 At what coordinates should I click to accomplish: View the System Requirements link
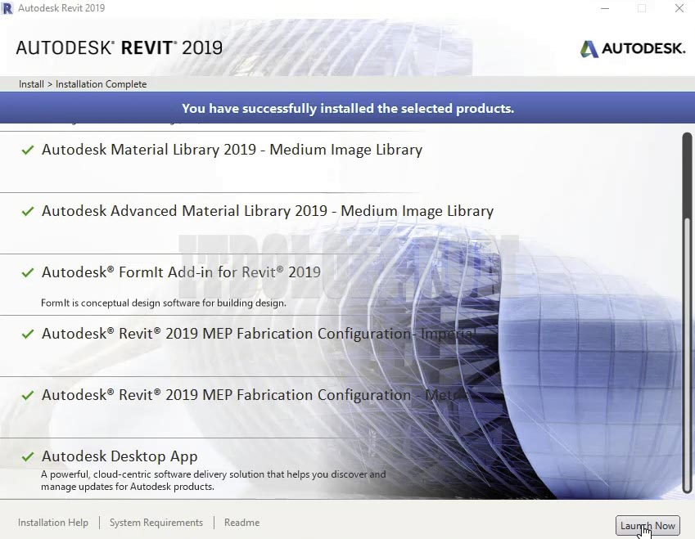pos(156,522)
